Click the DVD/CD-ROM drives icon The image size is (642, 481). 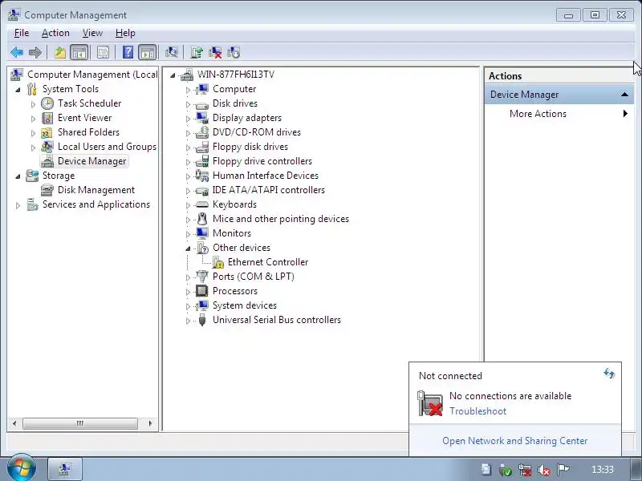tap(202, 132)
